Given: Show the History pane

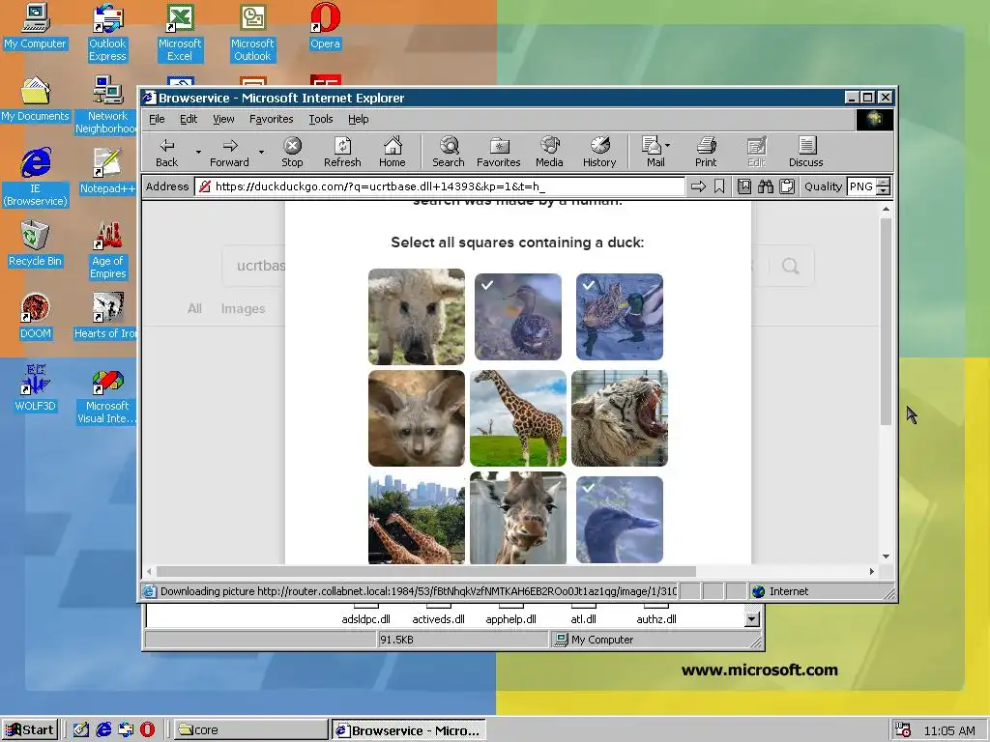Looking at the screenshot, I should click(599, 153).
